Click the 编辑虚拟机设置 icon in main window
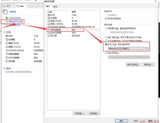This screenshot has width=160, height=123. (x=7, y=22)
